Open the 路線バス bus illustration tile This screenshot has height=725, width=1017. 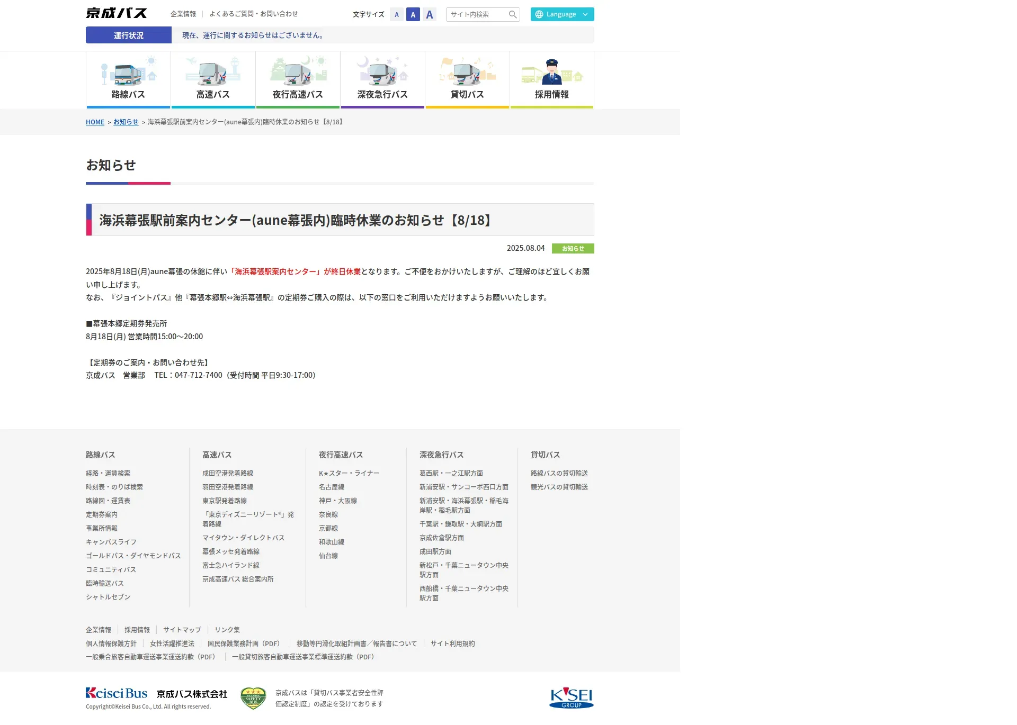tap(128, 79)
